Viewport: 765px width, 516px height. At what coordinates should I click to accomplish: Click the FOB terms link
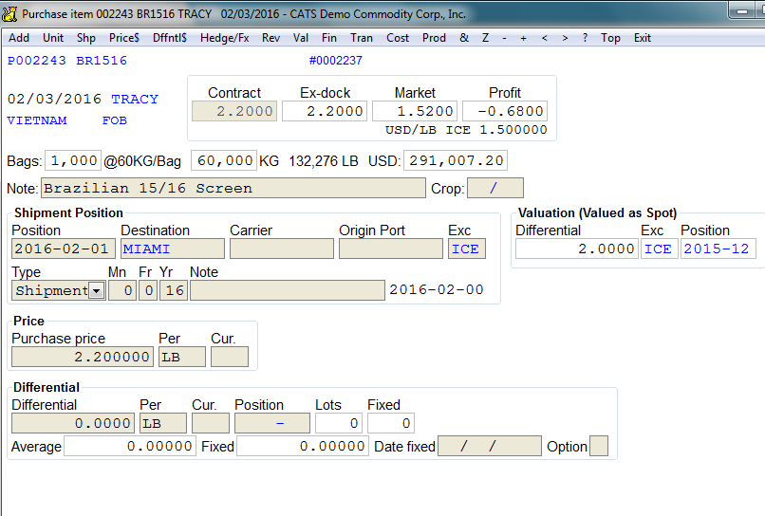[115, 120]
